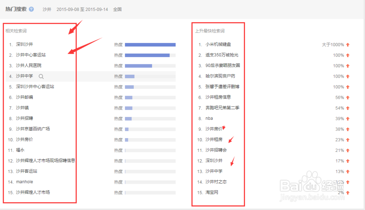Click the rising term 90后杀妻晒朋友圈
This screenshot has width=365, height=210.
223,65
